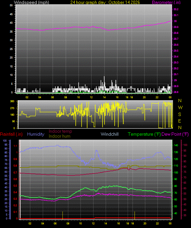The width and height of the screenshot is (191, 228).
Task: Click the yellow dotted sunrise marker in bottom graph
Action: [63, 215]
